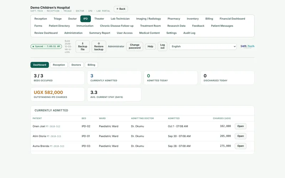Image resolution: width=285 pixels, height=178 pixels.
Task: Switch to the Reception module tab
Action: [41, 19]
